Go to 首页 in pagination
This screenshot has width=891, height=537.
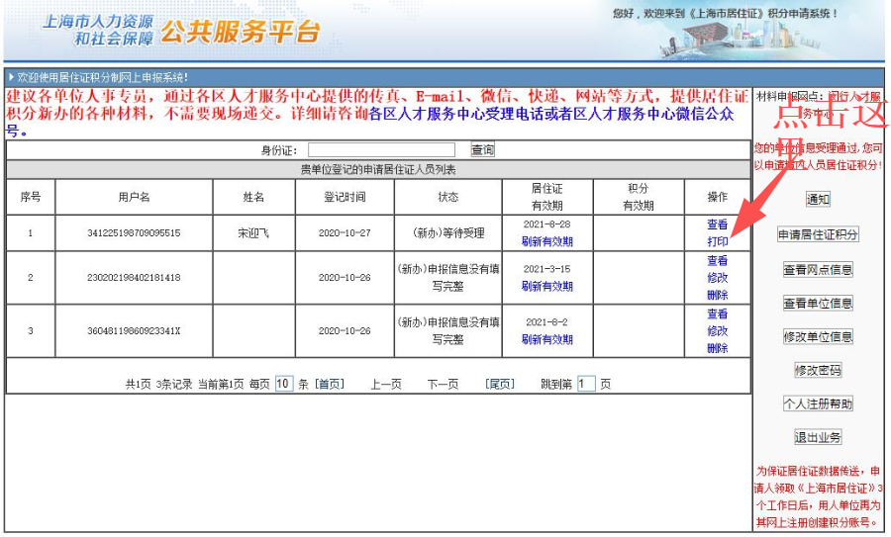(330, 385)
